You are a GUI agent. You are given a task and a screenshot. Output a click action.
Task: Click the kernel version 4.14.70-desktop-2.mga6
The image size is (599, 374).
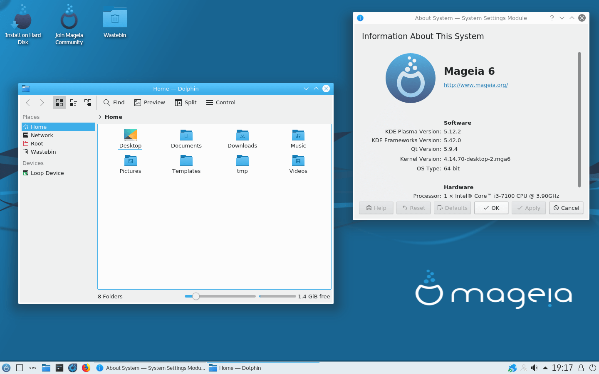pyautogui.click(x=477, y=159)
